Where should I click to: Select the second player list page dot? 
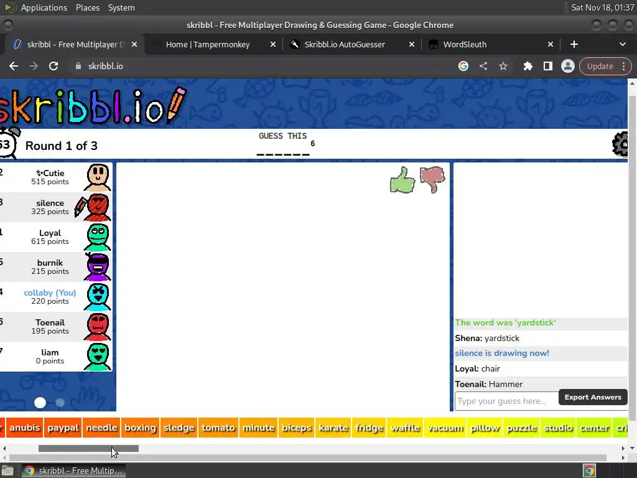[x=60, y=403]
